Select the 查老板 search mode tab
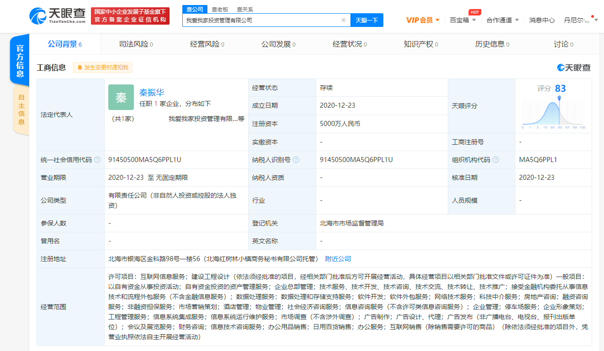This screenshot has width=604, height=351. pos(220,9)
